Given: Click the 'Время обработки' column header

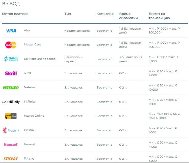Looking at the screenshot, I should [128, 16].
